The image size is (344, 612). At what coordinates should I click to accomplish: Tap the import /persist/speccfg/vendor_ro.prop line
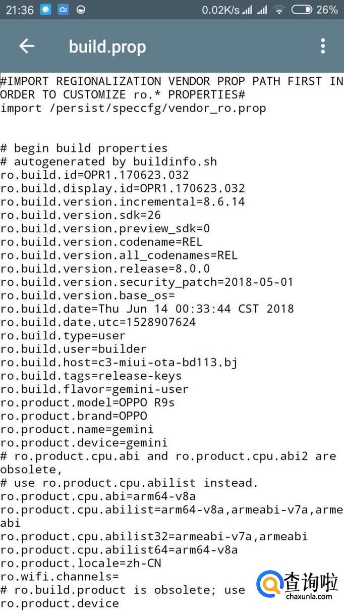133,108
